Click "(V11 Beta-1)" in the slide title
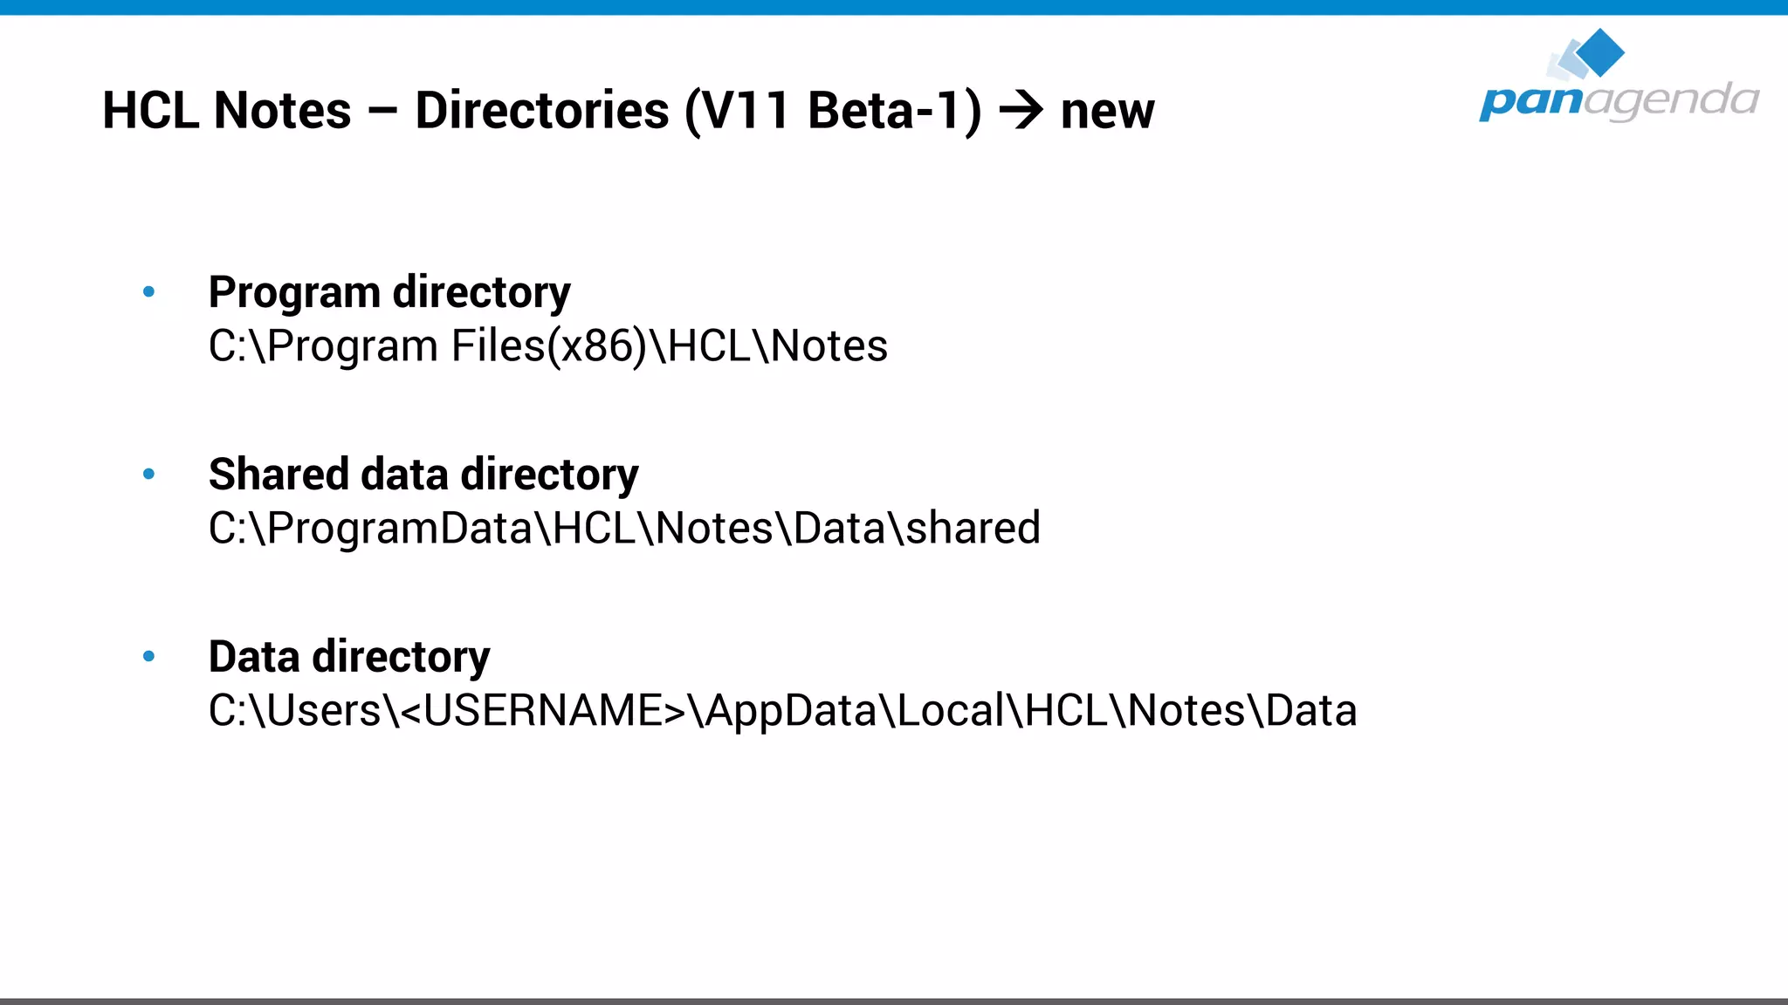Screen dimensions: 1788x1005 tap(834, 111)
